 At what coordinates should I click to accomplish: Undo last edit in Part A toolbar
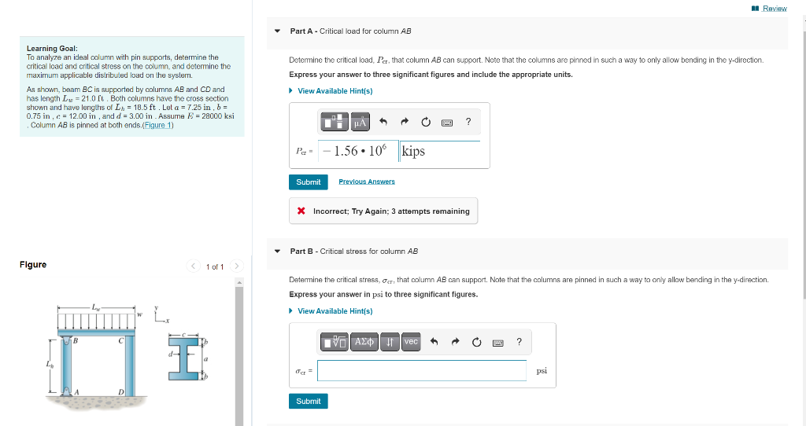(383, 122)
